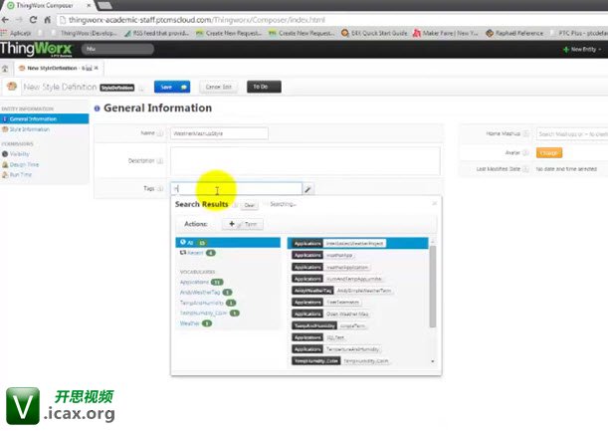Close the Search Results popup

pos(435,203)
